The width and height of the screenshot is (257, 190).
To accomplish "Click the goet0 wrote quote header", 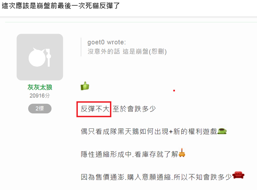I will tap(107, 42).
